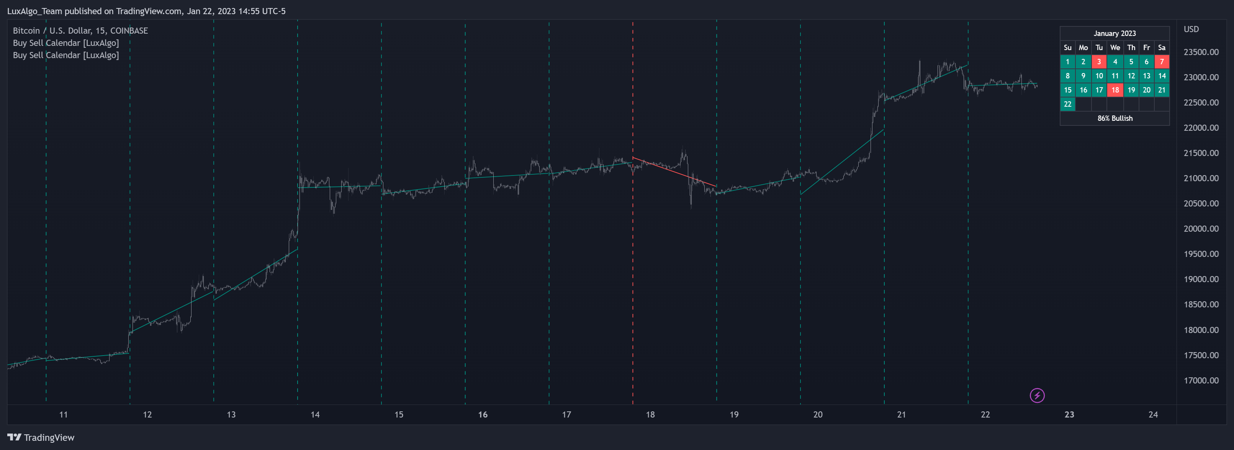Click the first Buy Sell Calendar indicator label
This screenshot has height=450, width=1234.
pos(66,43)
